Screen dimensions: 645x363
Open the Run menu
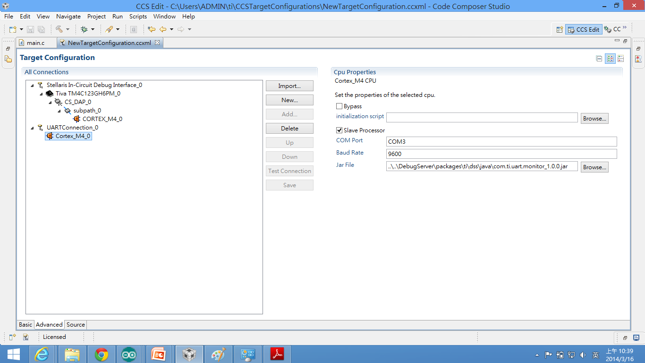[x=118, y=16]
